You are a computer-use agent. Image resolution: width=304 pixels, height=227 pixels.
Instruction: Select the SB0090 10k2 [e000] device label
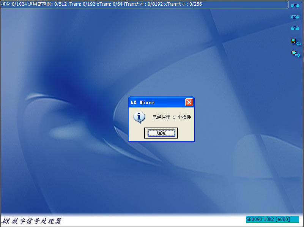272,219
